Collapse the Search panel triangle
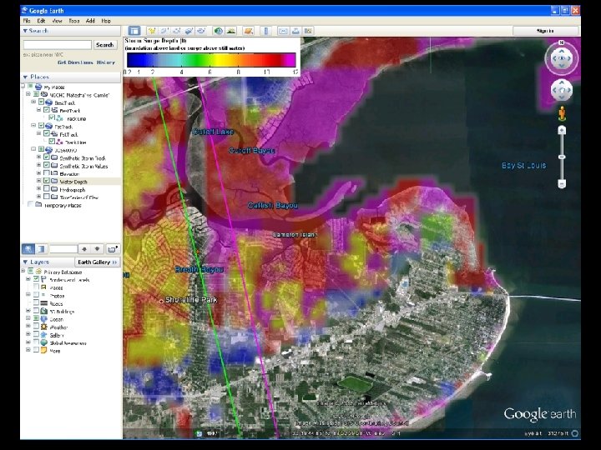 (x=25, y=31)
